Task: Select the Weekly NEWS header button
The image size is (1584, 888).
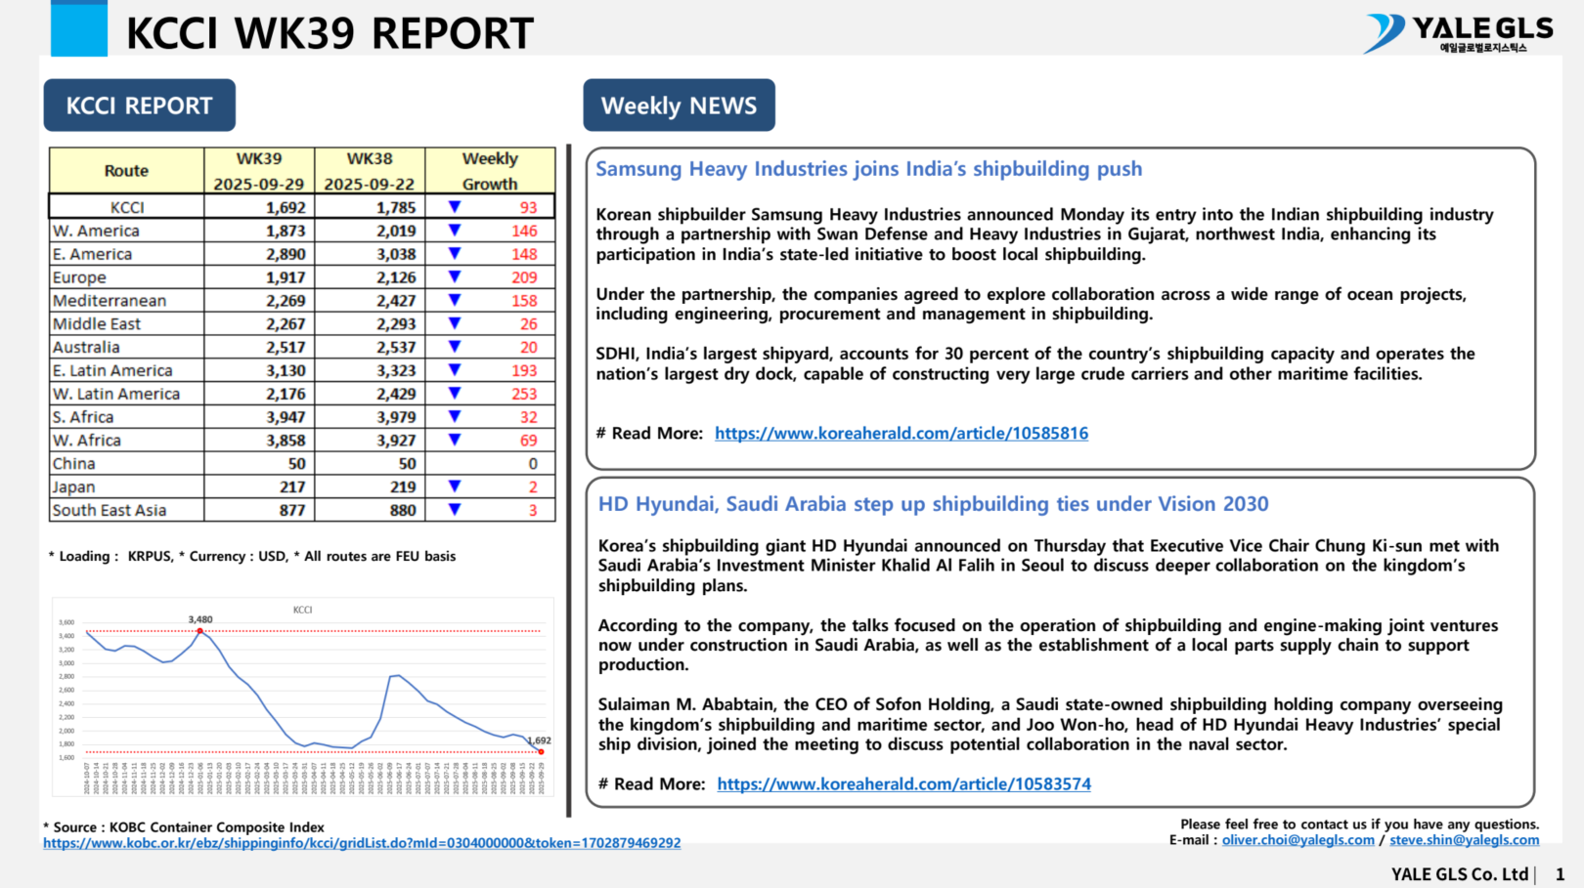Action: point(679,106)
